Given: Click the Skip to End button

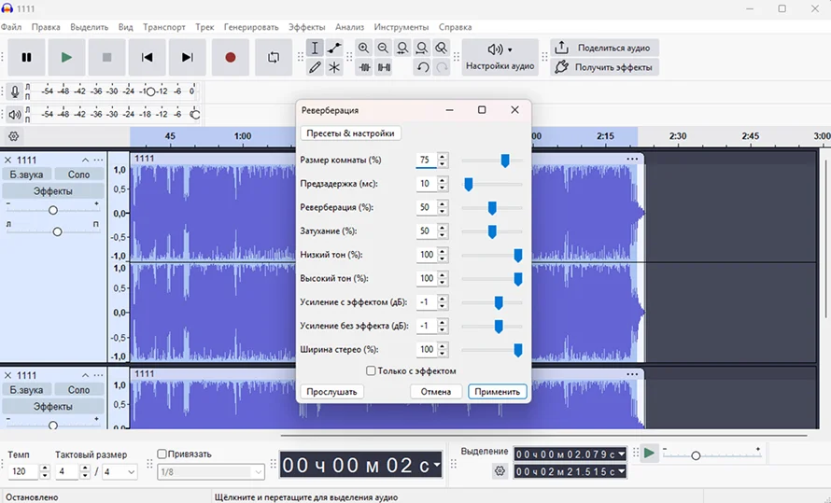Looking at the screenshot, I should (x=188, y=58).
